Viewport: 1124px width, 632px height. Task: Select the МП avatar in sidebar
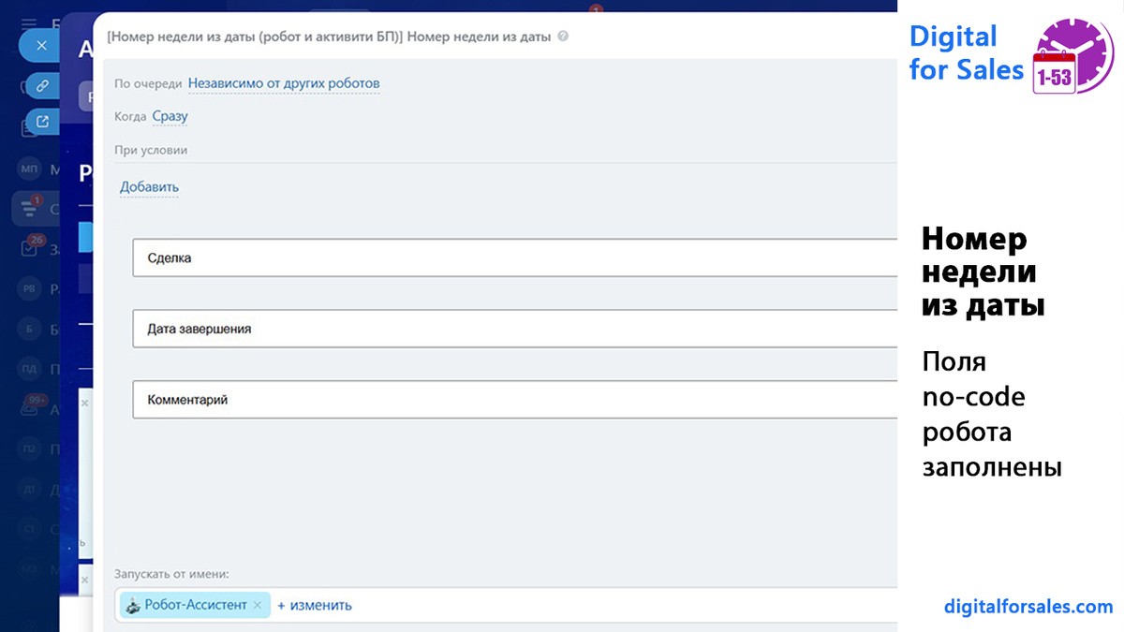[29, 169]
